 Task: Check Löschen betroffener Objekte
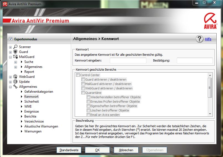[88, 110]
